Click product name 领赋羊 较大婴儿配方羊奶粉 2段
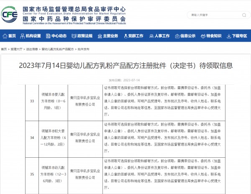Image resolution: width=251 pixels, height=194 pixels. pyautogui.click(x=53, y=138)
